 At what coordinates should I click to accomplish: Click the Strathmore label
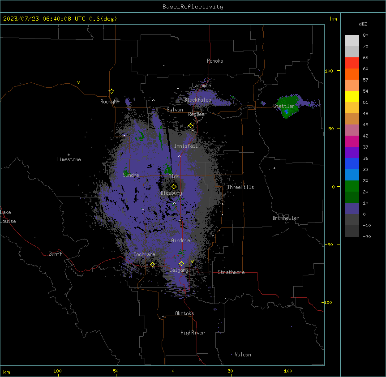click(x=231, y=272)
